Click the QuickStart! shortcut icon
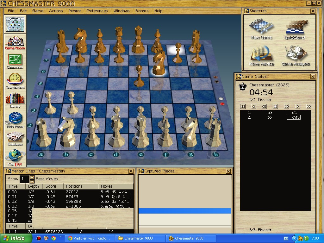 tap(295, 29)
